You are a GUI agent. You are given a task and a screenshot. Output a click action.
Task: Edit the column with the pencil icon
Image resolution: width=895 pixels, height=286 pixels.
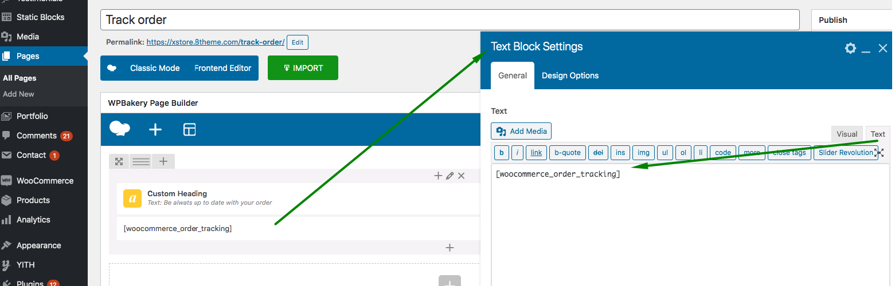click(450, 176)
